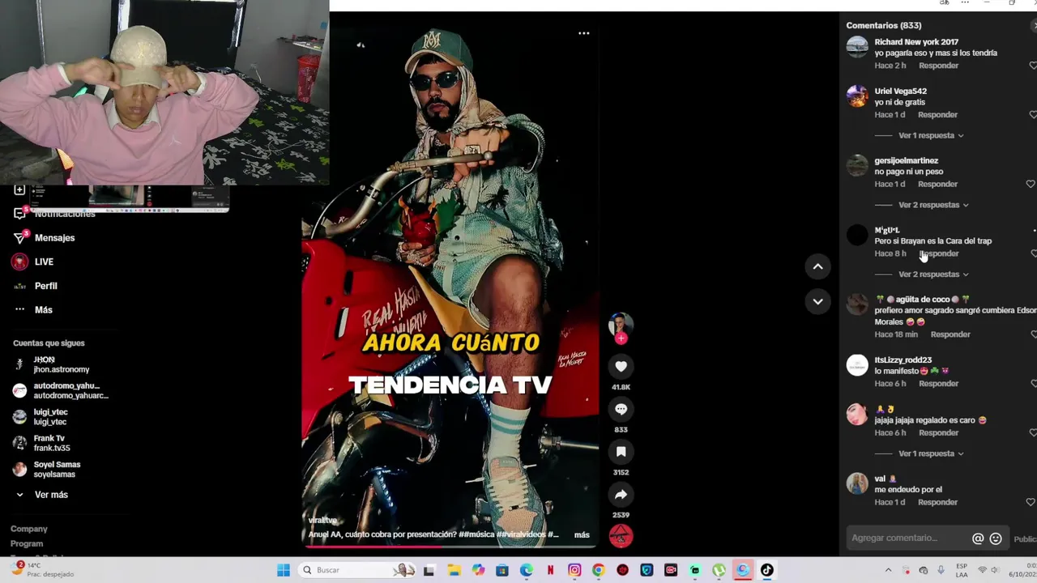This screenshot has height=583, width=1037.
Task: Open File Explorer from taskbar
Action: pos(454,570)
